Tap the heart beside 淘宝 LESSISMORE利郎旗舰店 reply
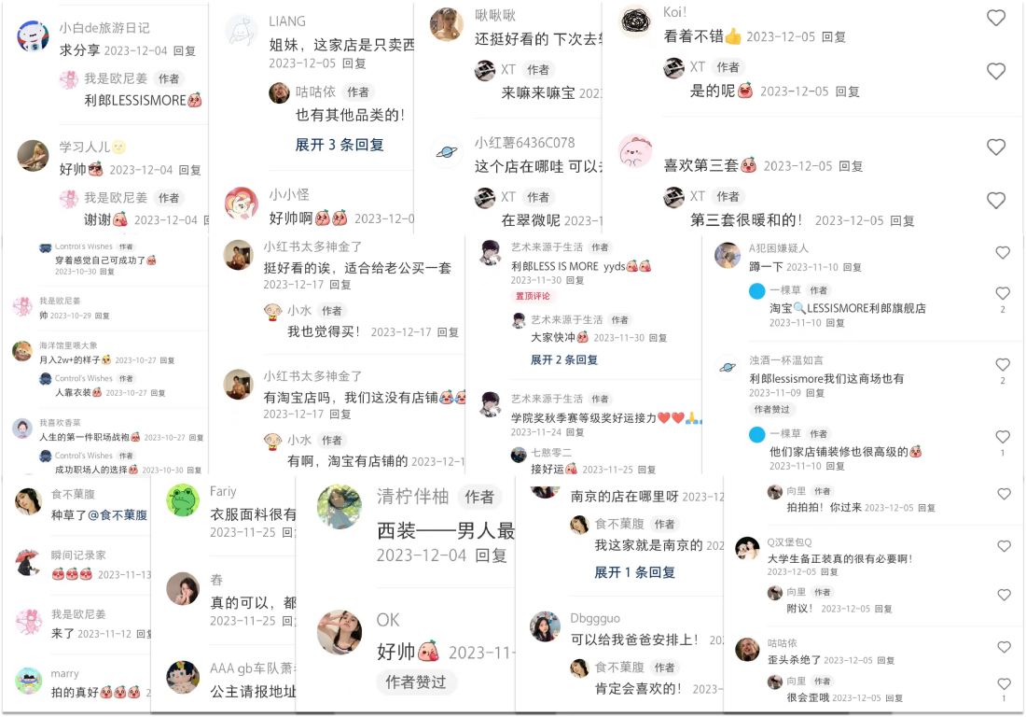1026x717 pixels. tap(1003, 293)
